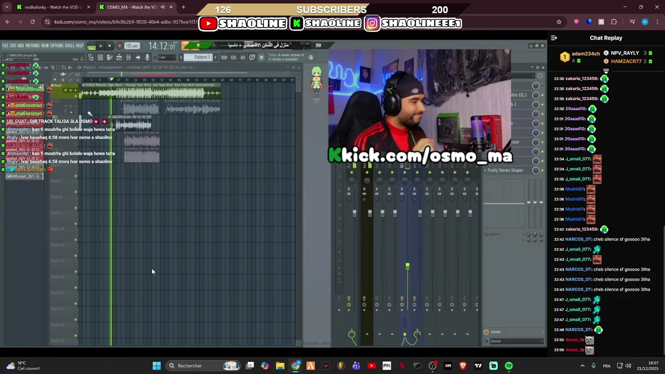Open FL Studio from the taskbar

[x=341, y=366]
